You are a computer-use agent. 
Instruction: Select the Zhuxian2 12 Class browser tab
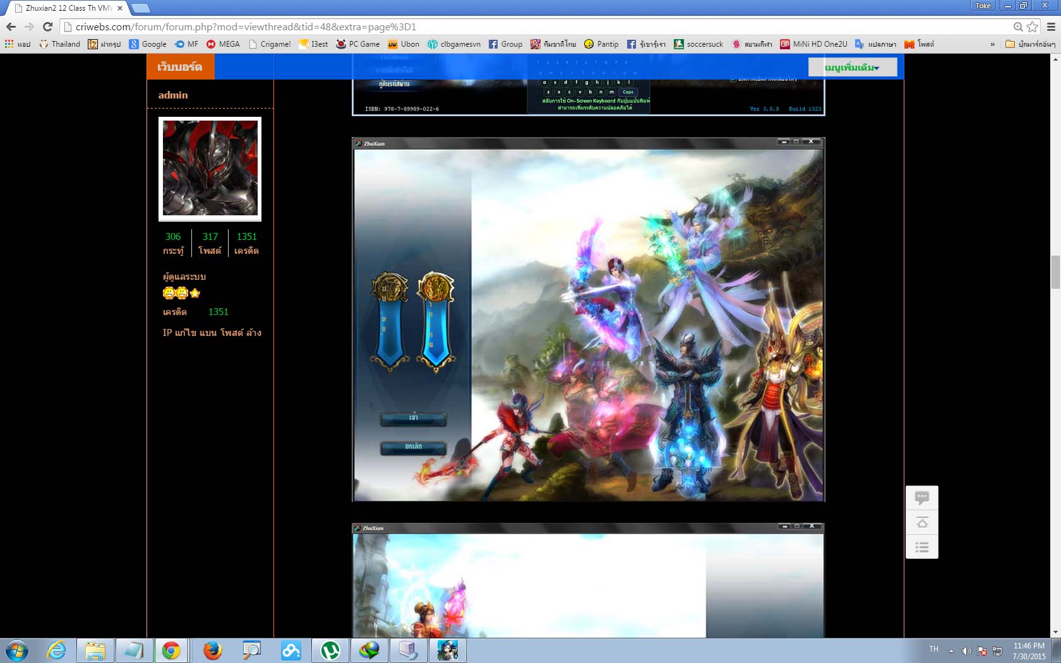tap(68, 8)
